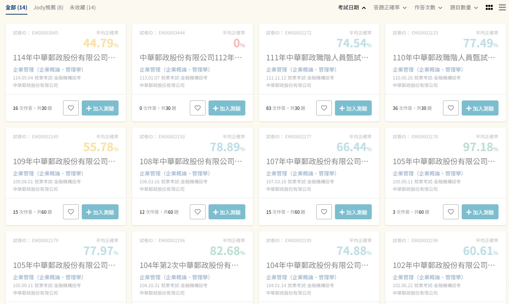Open 企業管理 subject link under 108年 exam
This screenshot has height=304, width=509.
coord(175,174)
